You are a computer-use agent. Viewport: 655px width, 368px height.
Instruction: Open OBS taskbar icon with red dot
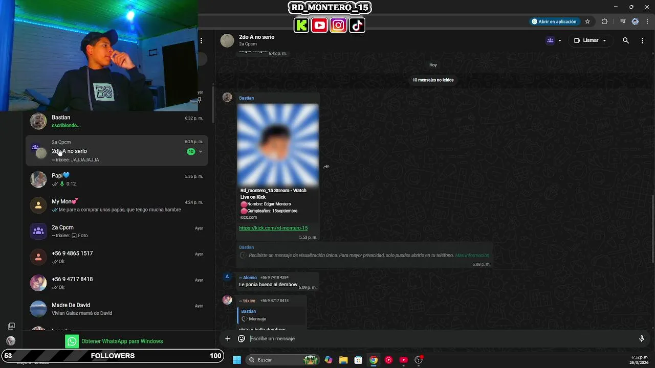[x=419, y=360]
